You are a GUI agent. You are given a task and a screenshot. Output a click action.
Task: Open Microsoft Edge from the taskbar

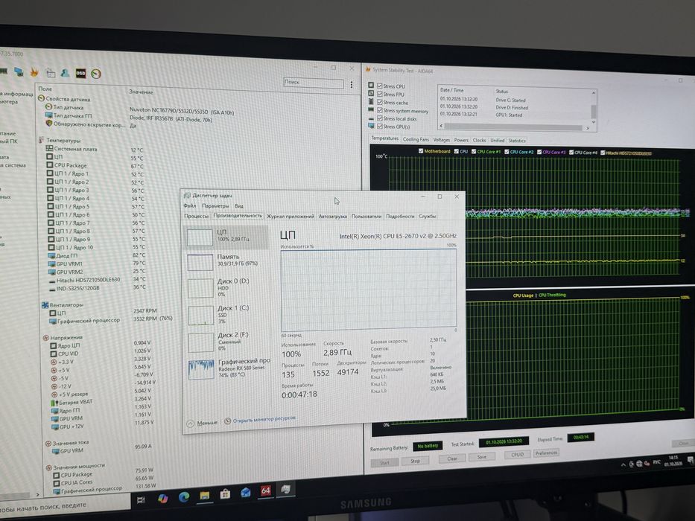click(184, 497)
